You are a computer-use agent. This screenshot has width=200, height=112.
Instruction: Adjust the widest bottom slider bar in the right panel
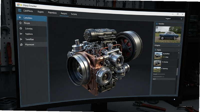click(164, 79)
